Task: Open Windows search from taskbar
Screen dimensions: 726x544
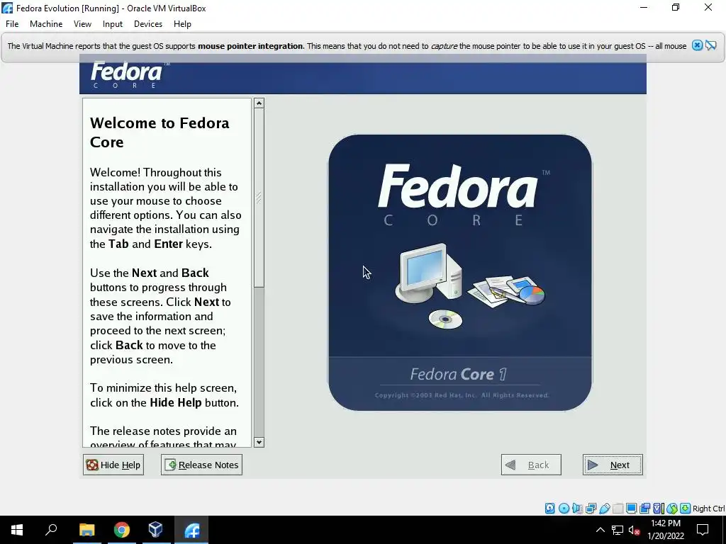Action: tap(51, 530)
